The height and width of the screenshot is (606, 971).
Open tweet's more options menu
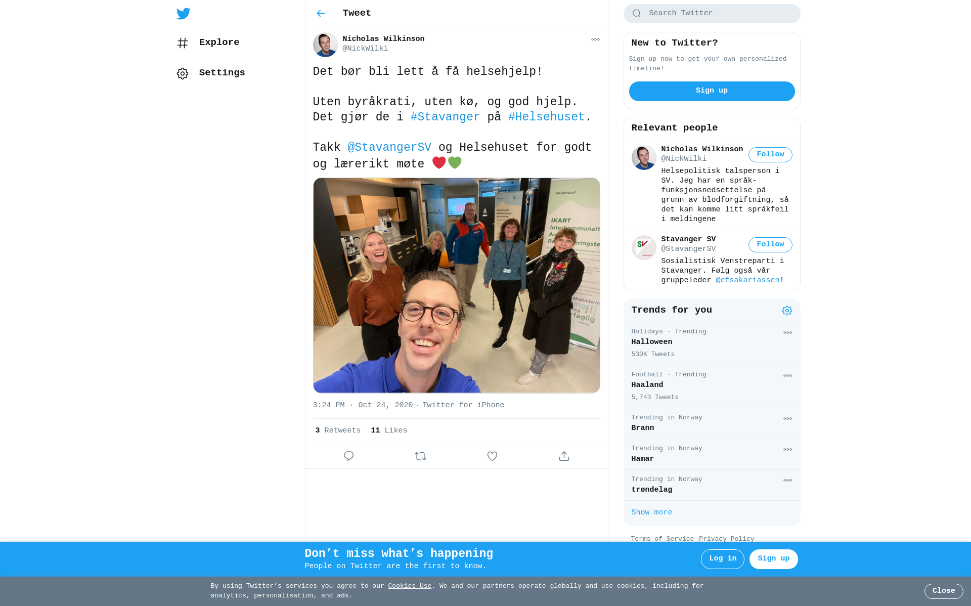(595, 39)
